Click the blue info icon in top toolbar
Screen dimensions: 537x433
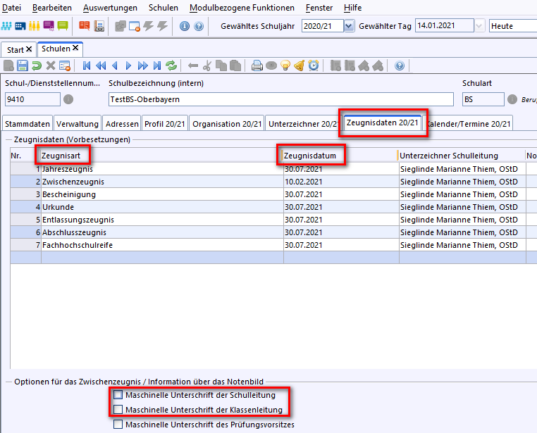(184, 26)
